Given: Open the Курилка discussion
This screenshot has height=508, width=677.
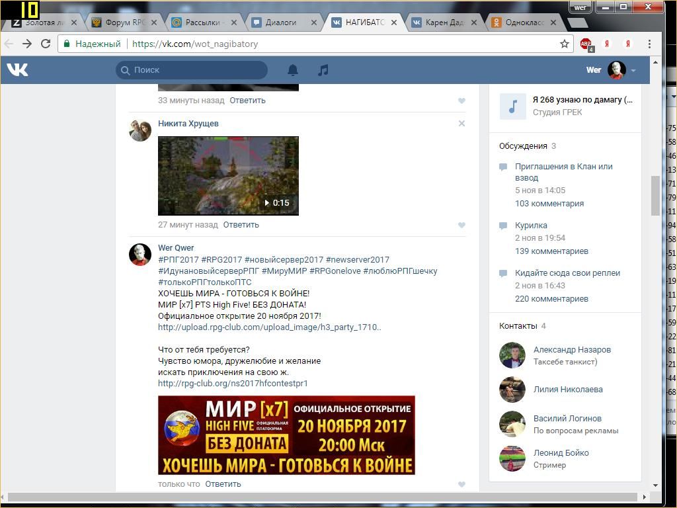Looking at the screenshot, I should coord(531,225).
